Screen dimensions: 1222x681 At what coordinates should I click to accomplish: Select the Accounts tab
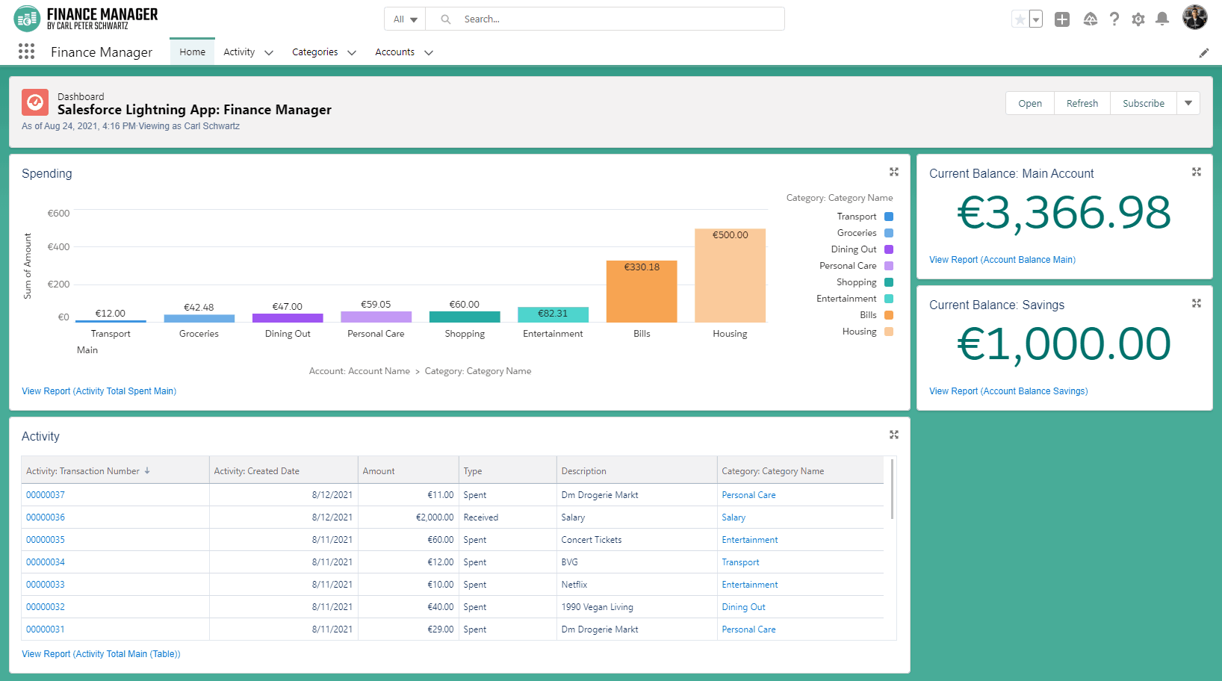[394, 52]
